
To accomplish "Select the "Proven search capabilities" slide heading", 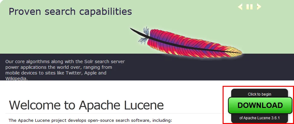I will pyautogui.click(x=70, y=11).
